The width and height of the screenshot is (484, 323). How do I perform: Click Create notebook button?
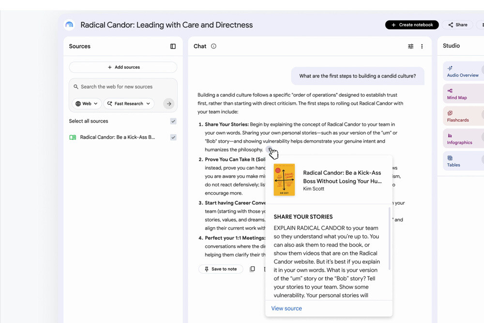pyautogui.click(x=412, y=25)
